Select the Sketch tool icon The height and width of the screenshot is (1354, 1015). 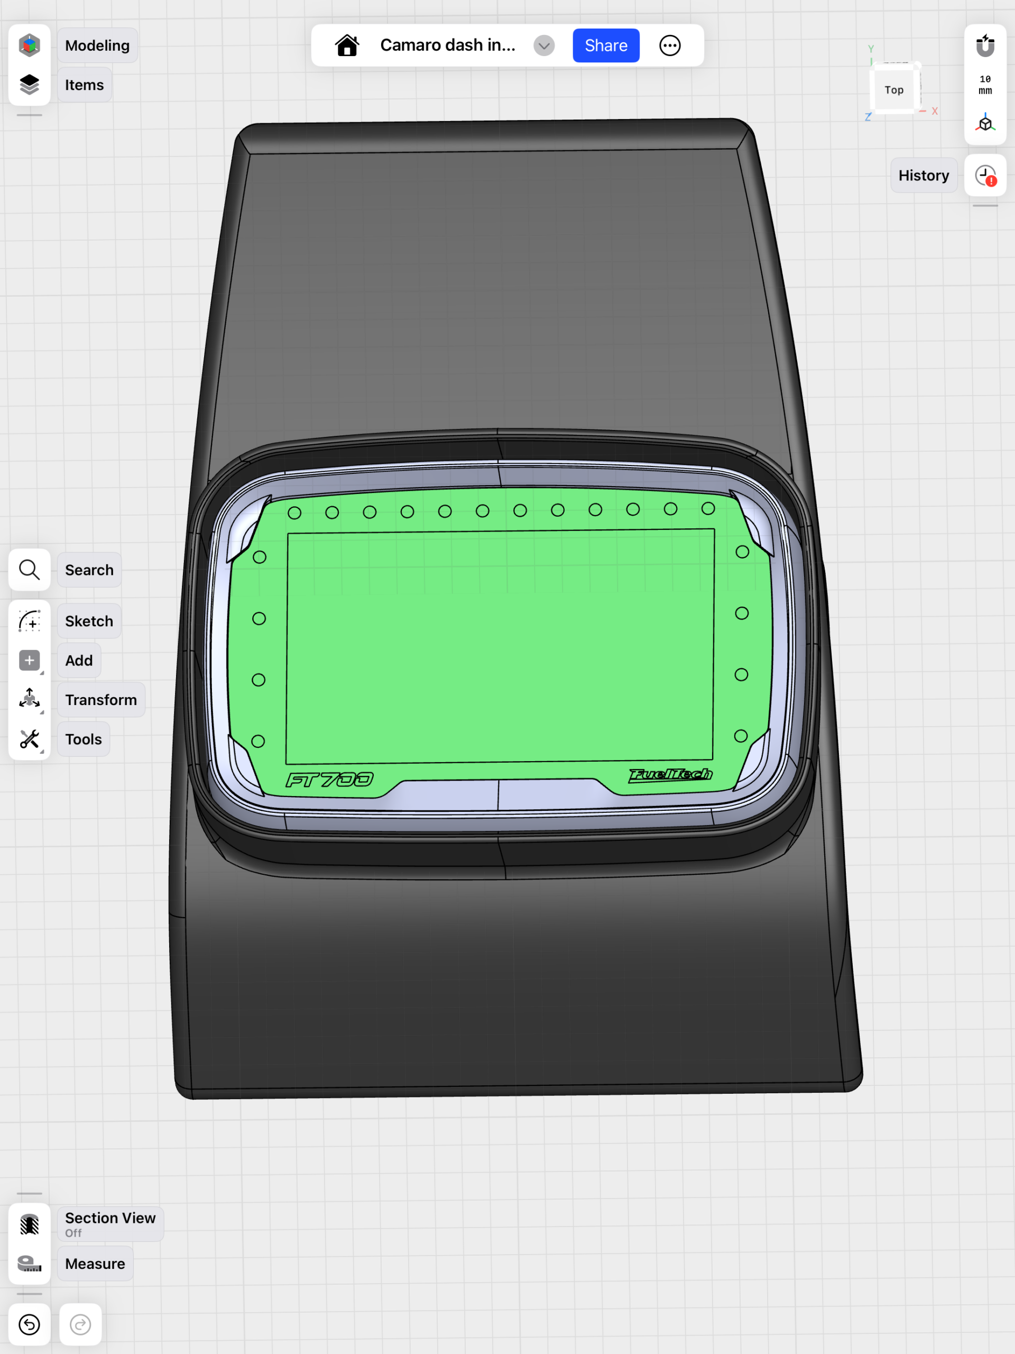coord(30,621)
